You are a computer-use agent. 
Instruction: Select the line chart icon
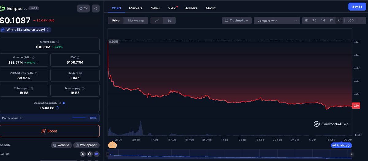(157, 21)
